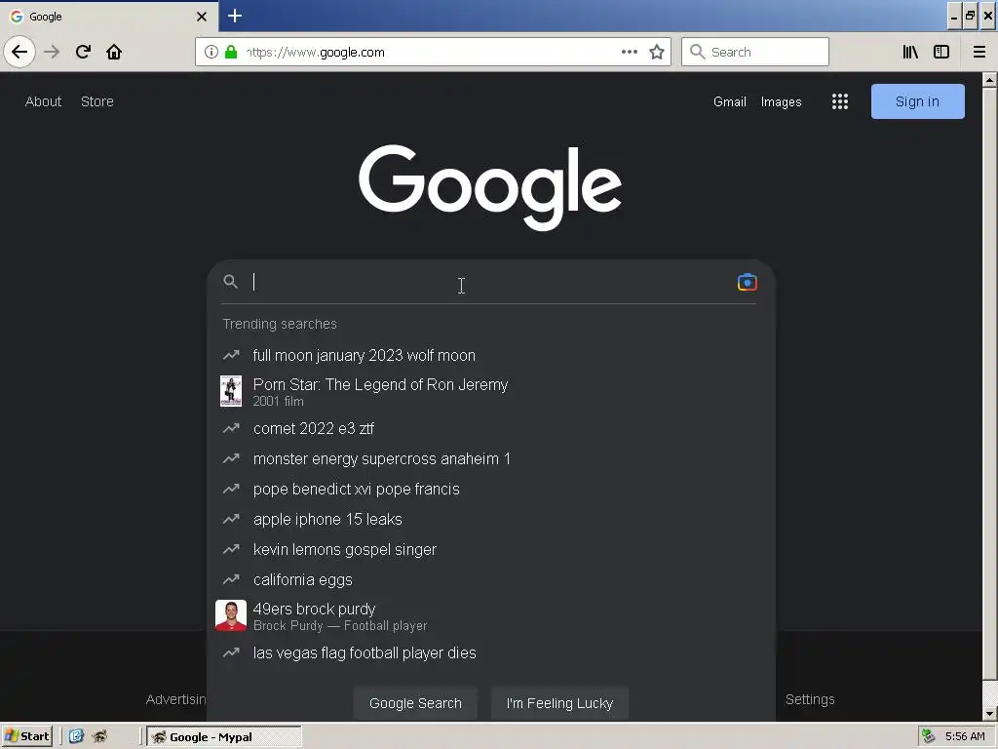Click page scrollbar up arrow
The image size is (998, 749).
[x=989, y=80]
